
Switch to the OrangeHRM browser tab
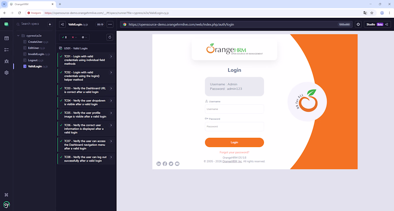pyautogui.click(x=31, y=4)
